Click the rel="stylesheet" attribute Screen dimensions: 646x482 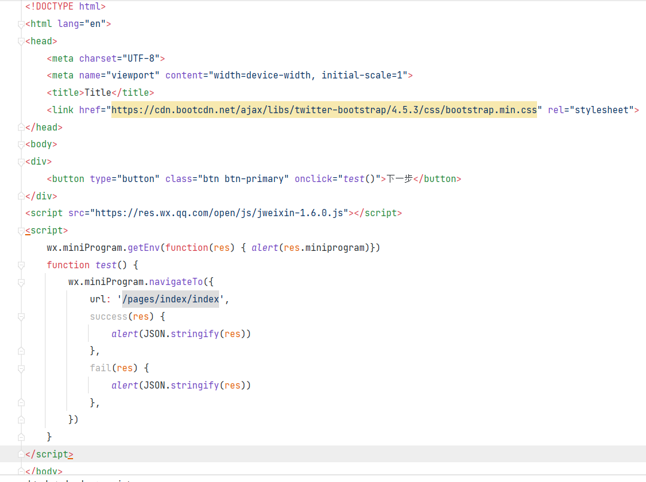click(x=591, y=110)
